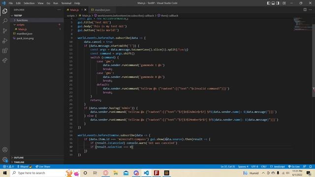Click the Customize Layout icon in title bar
315x177 pixels.
coord(284,3)
